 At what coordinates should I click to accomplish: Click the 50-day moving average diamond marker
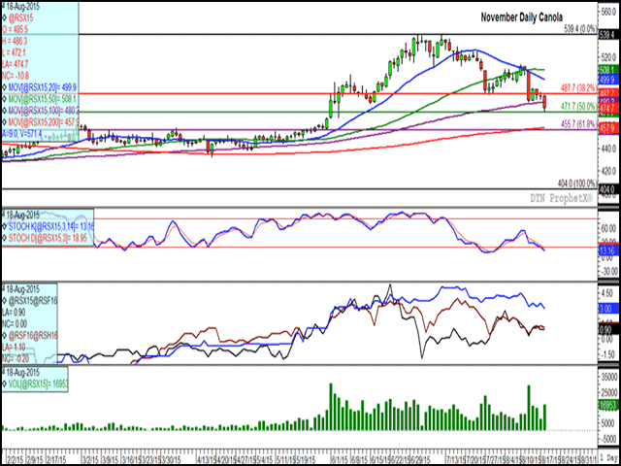coord(6,97)
